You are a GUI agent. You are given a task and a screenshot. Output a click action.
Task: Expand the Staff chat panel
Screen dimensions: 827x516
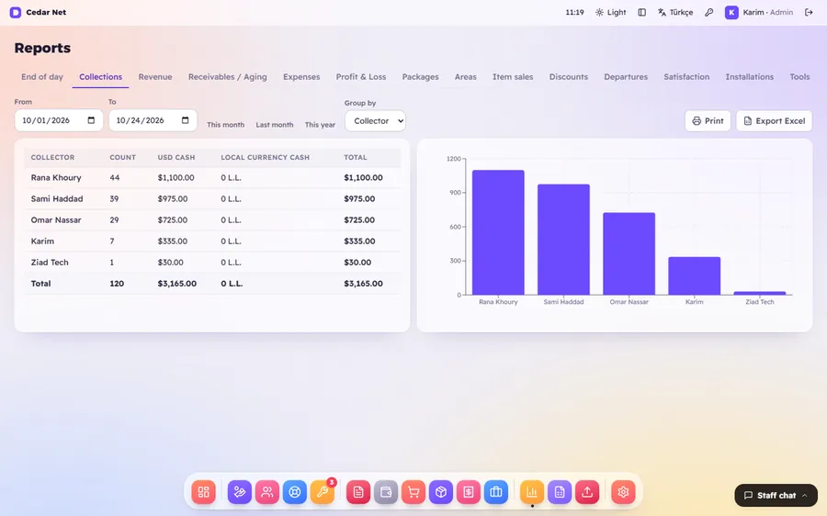pyautogui.click(x=776, y=496)
